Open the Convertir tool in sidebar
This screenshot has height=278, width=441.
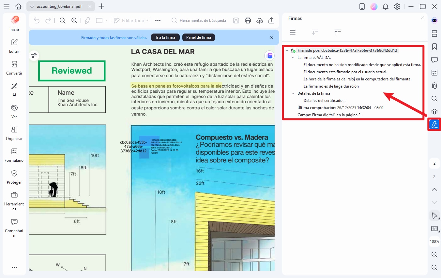point(14,68)
